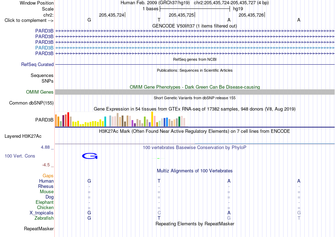Click the light C base in X_tropicalis row
Screen dimensions: 335x237
159,213
